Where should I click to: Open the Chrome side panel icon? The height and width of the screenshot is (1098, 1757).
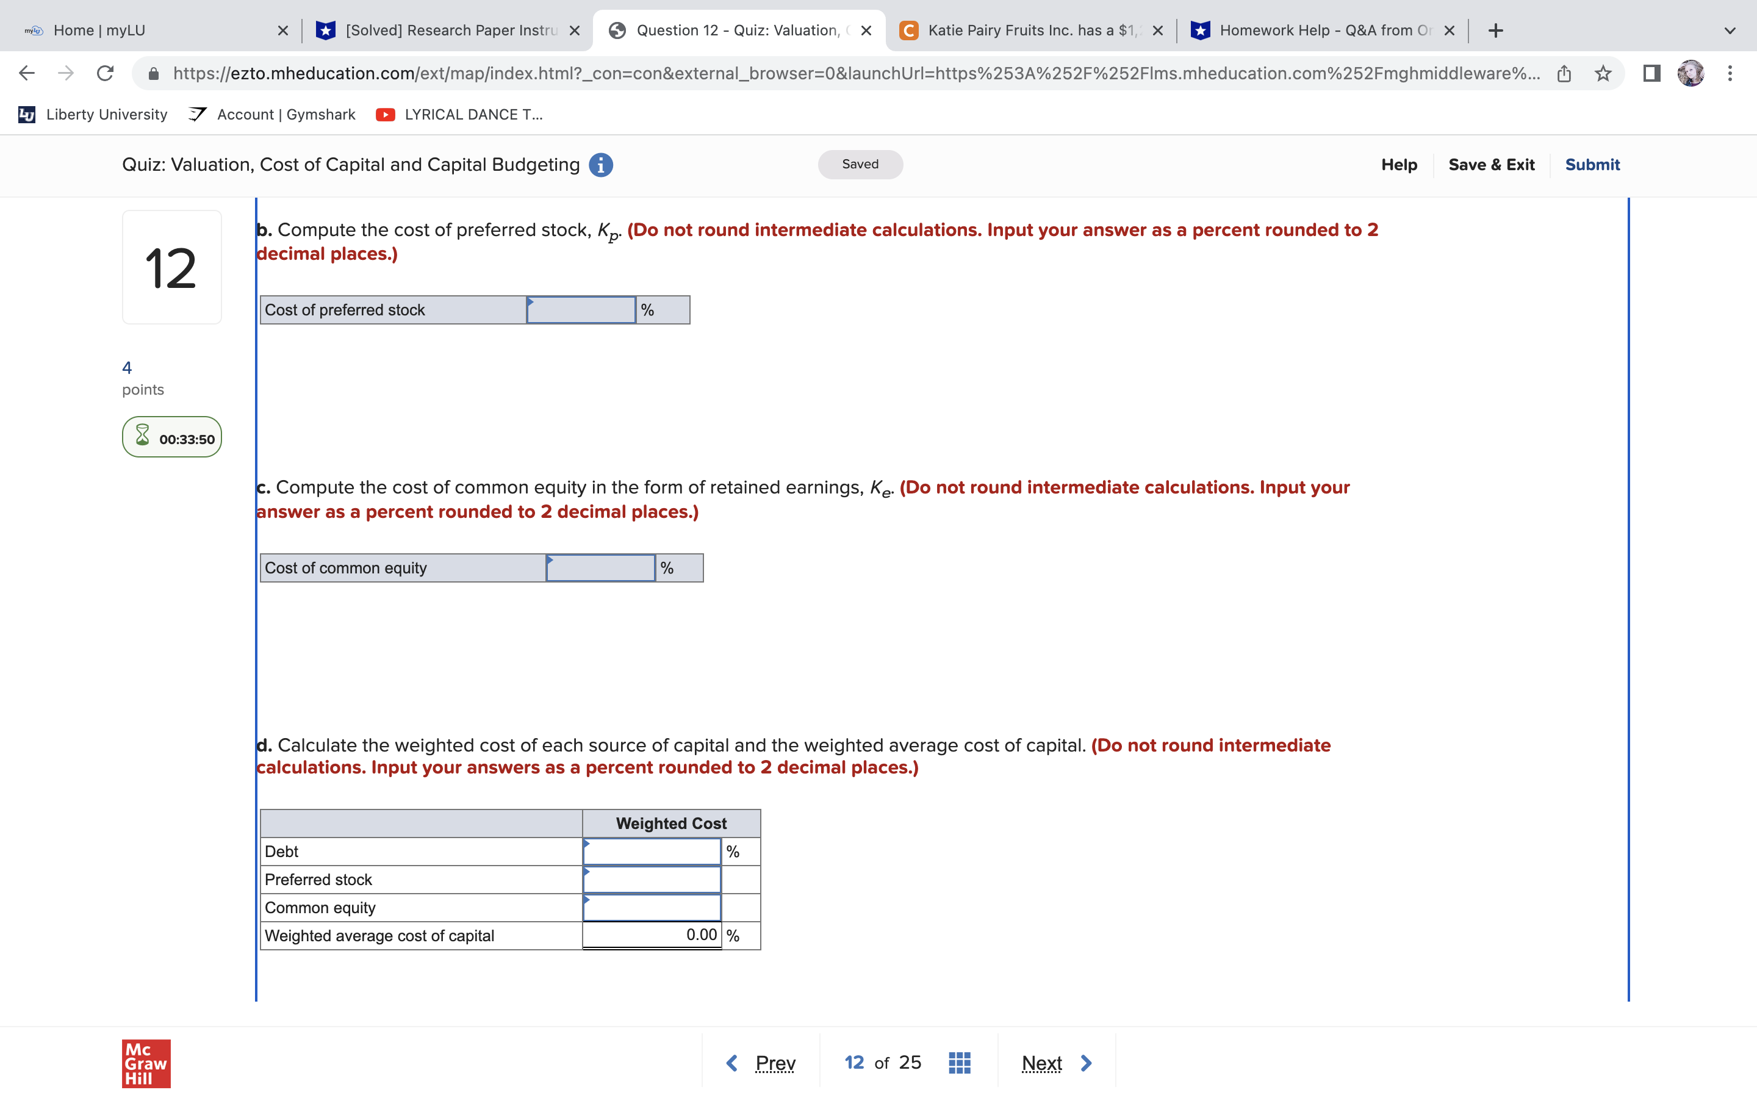1650,73
